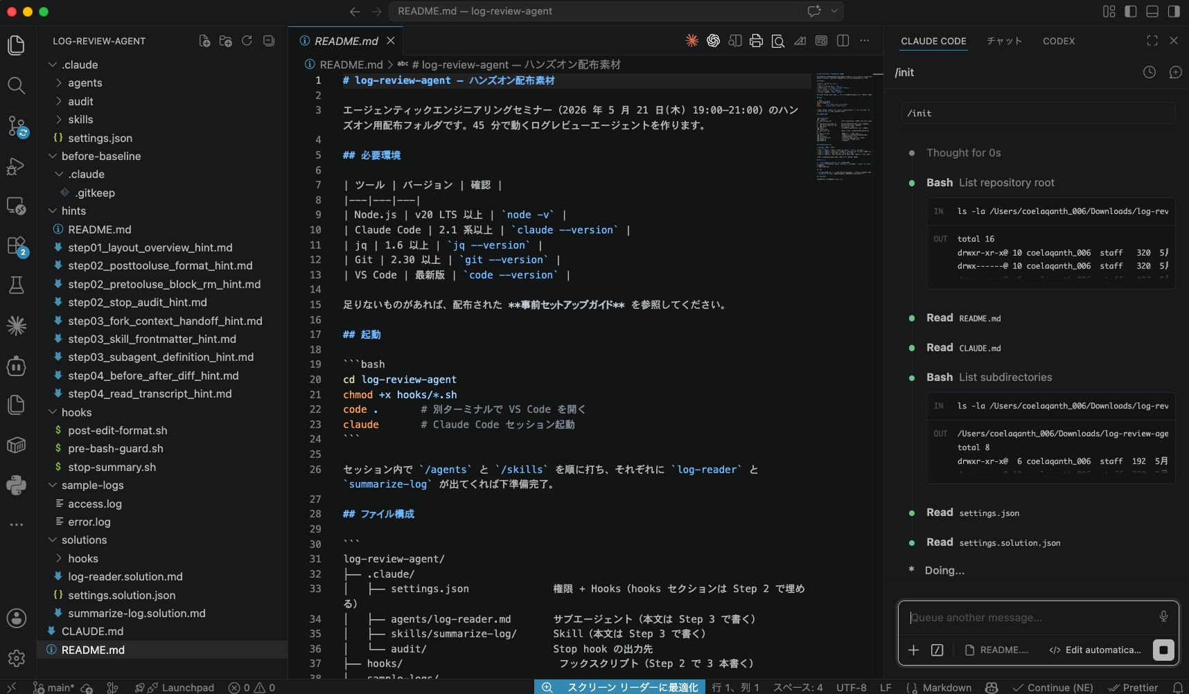Switch to the CLAUDE CODE panel tab
This screenshot has height=694, width=1189.
[x=933, y=41]
